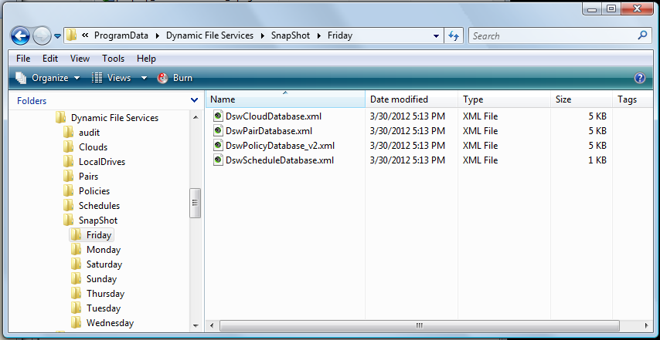Click the Refresh button beside the address bar
Viewport: 660px width, 340px height.
(454, 35)
